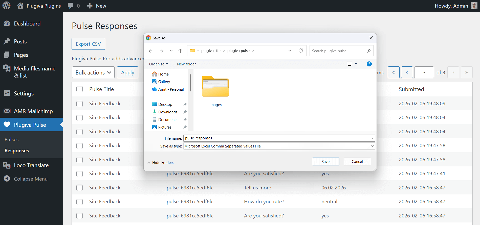
Task: Select Amit - Personal OneDrive
Action: [168, 89]
